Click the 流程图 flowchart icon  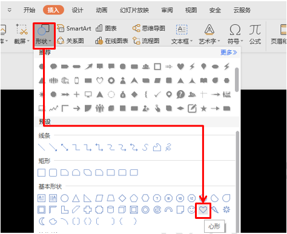[x=136, y=41]
